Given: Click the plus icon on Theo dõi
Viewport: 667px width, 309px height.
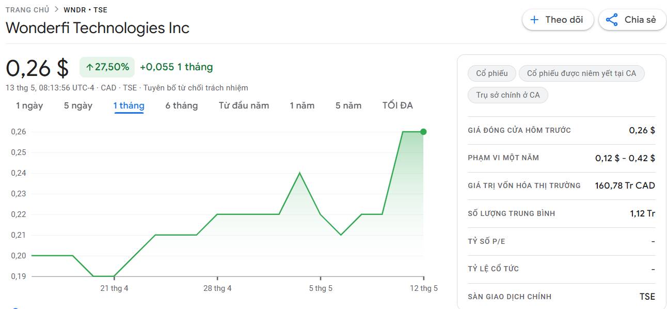Looking at the screenshot, I should coord(534,20).
